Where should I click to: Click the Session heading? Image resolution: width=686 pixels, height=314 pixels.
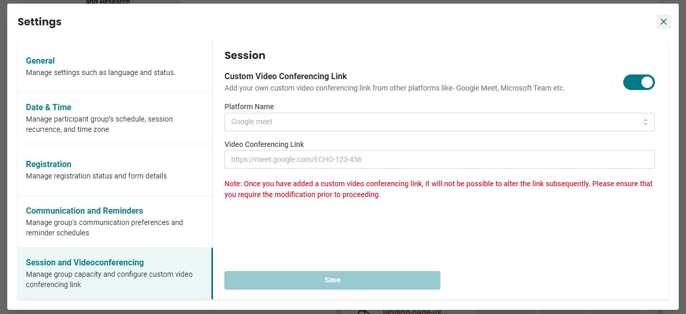[x=245, y=55]
